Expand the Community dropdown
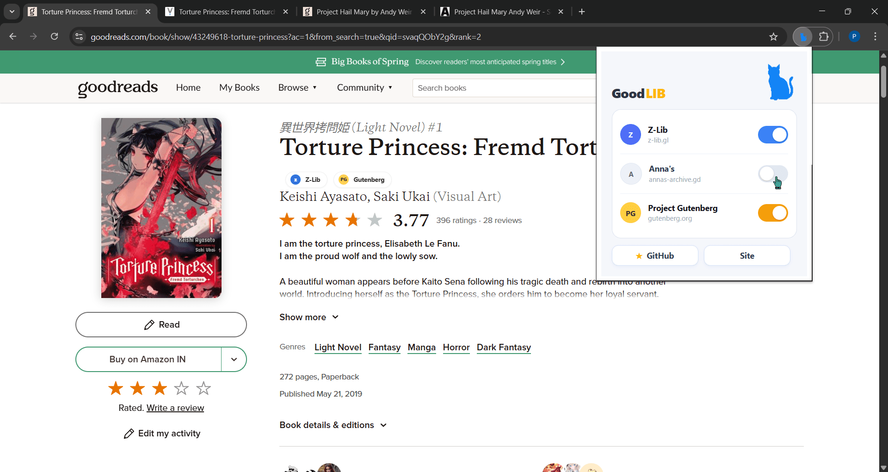Viewport: 888px width, 472px height. pos(364,87)
